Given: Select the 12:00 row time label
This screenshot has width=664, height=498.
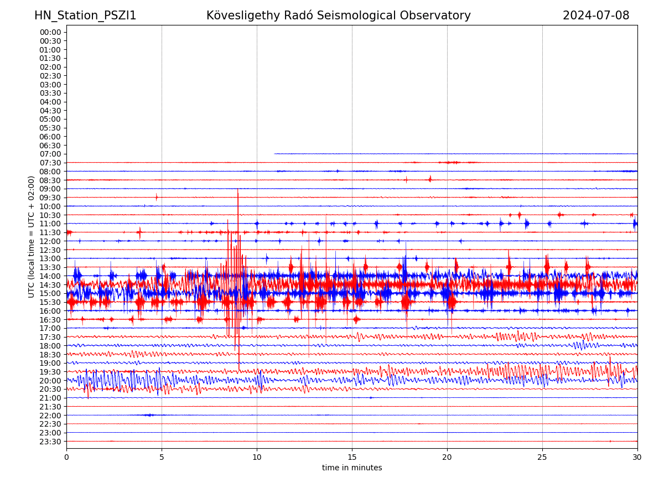Looking at the screenshot, I should (50, 241).
